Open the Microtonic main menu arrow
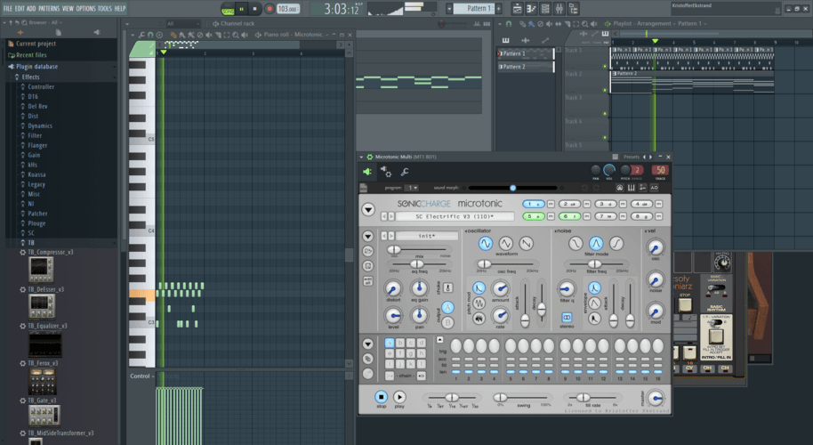 368,209
